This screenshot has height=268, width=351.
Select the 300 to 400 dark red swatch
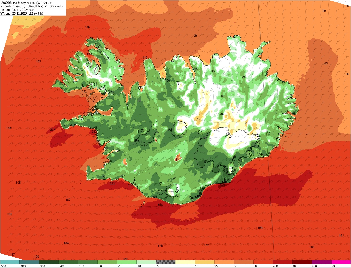[x=302, y=262]
